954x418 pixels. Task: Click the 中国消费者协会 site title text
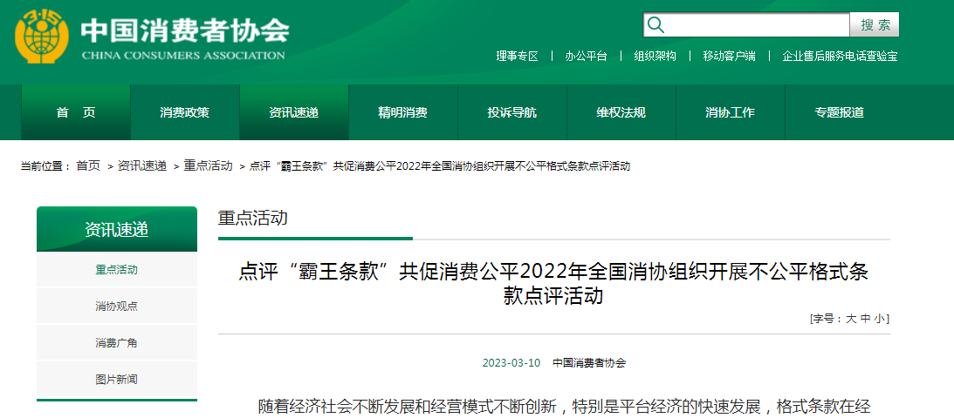click(185, 30)
